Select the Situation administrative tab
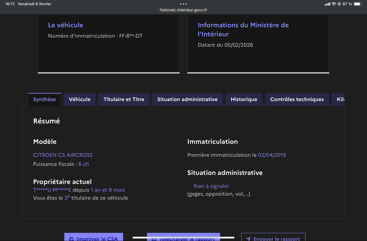 (187, 99)
